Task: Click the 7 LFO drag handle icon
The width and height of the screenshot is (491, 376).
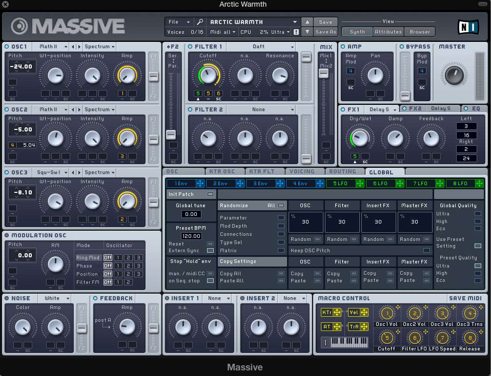Action: 440,184
